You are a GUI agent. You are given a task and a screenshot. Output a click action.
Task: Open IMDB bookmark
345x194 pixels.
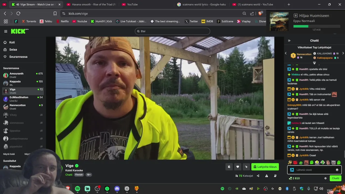click(207, 21)
